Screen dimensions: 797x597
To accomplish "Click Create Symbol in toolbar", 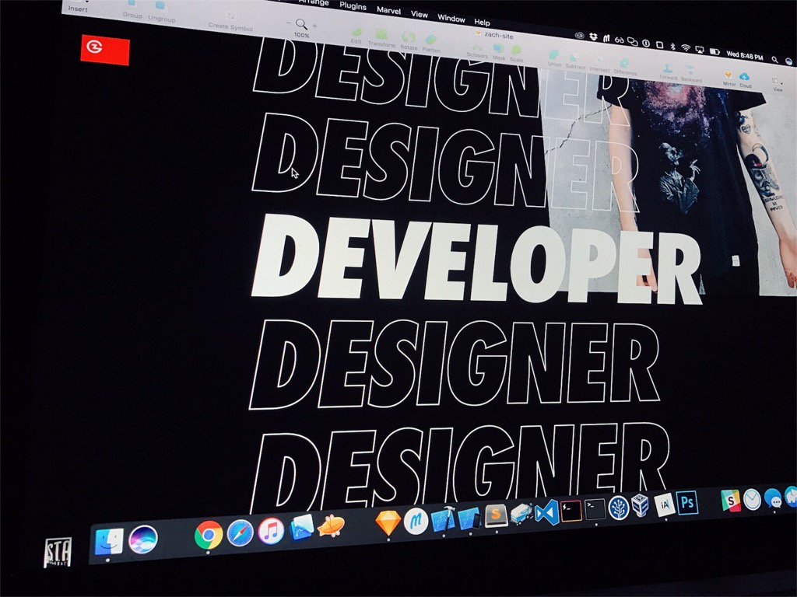I will (230, 22).
